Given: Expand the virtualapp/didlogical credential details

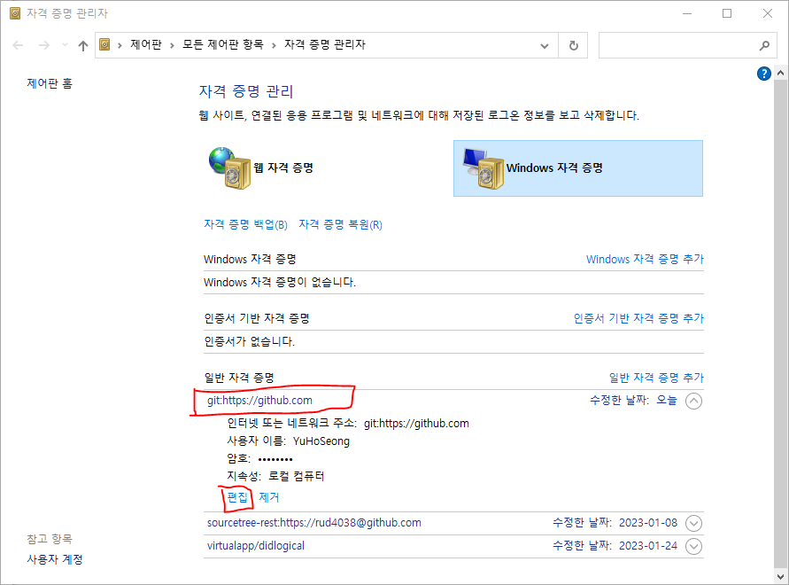Looking at the screenshot, I should click(x=693, y=546).
